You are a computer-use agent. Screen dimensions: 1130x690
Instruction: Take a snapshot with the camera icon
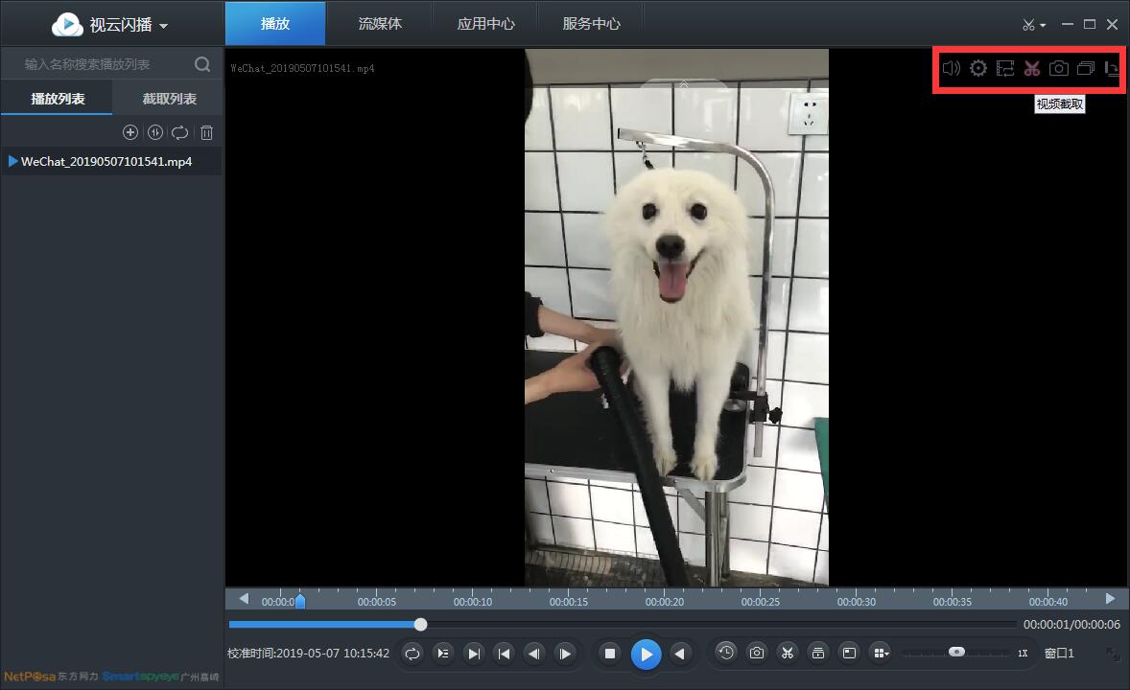click(1058, 68)
